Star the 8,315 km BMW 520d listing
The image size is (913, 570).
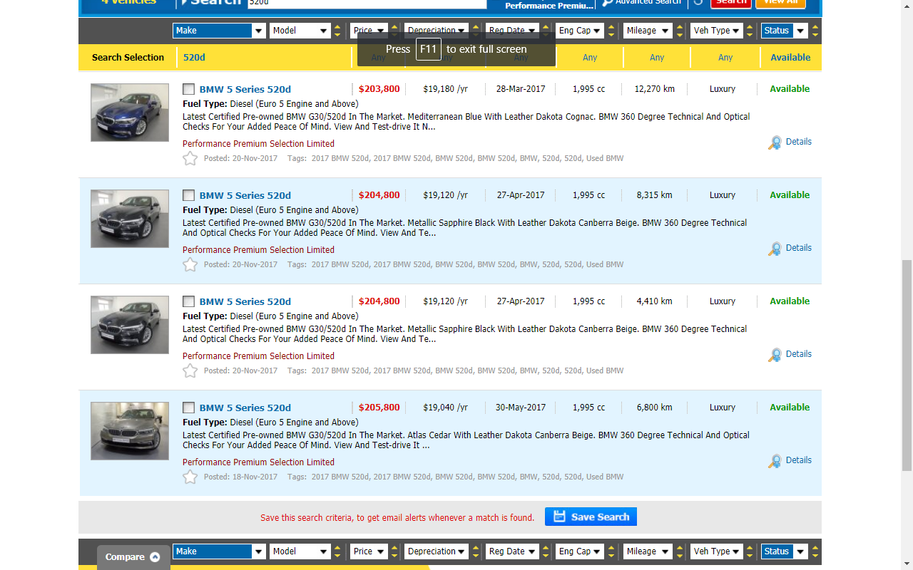pos(190,264)
